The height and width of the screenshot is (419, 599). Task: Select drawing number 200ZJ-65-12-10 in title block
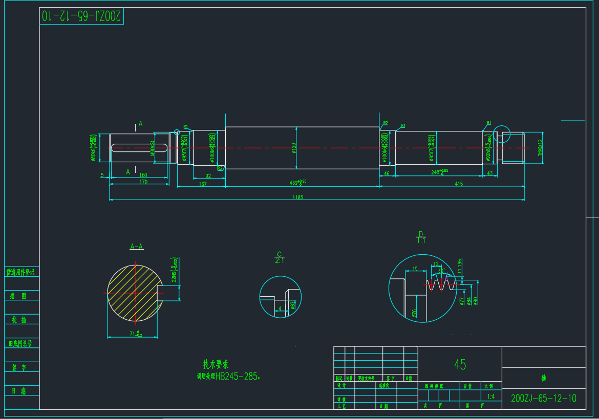pos(543,398)
